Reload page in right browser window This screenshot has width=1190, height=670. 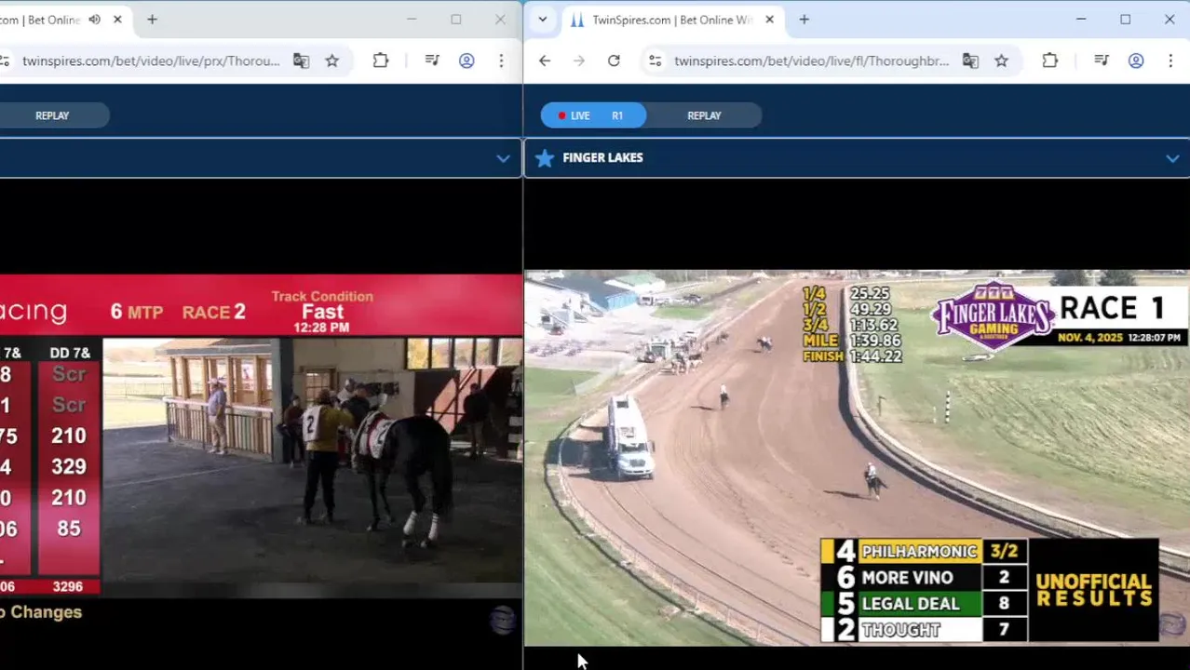click(x=614, y=60)
